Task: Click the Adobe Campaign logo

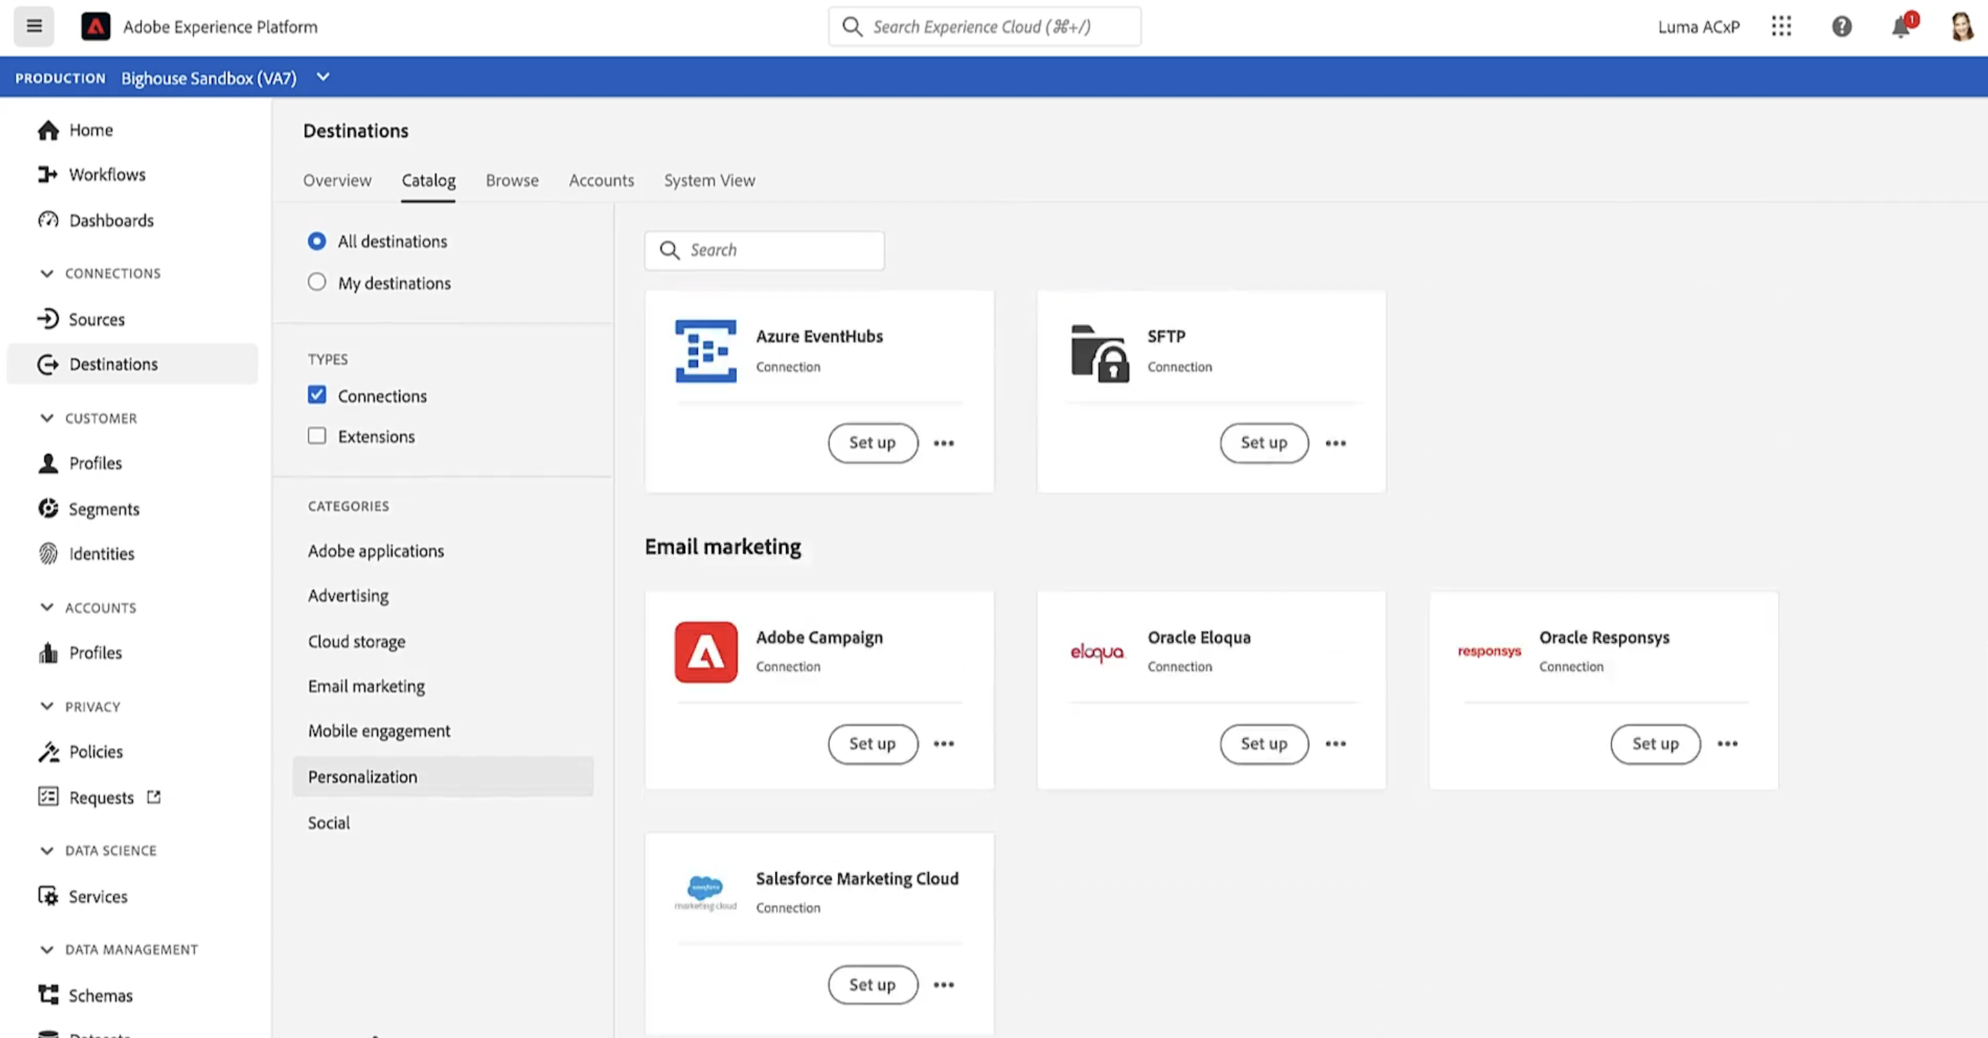Action: coord(705,652)
